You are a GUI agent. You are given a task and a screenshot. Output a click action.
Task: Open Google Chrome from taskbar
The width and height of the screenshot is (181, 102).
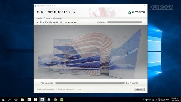point(55,99)
